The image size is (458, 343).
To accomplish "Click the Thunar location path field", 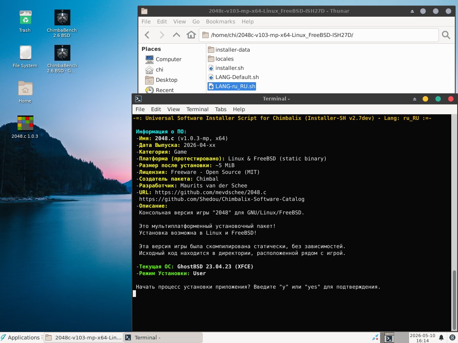I will [x=319, y=35].
